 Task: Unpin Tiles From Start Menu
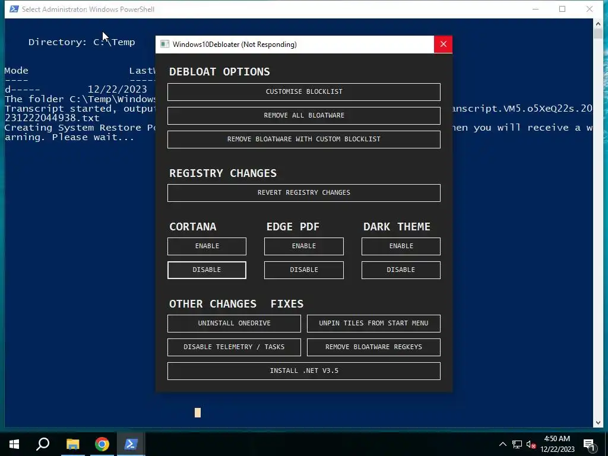coord(373,324)
